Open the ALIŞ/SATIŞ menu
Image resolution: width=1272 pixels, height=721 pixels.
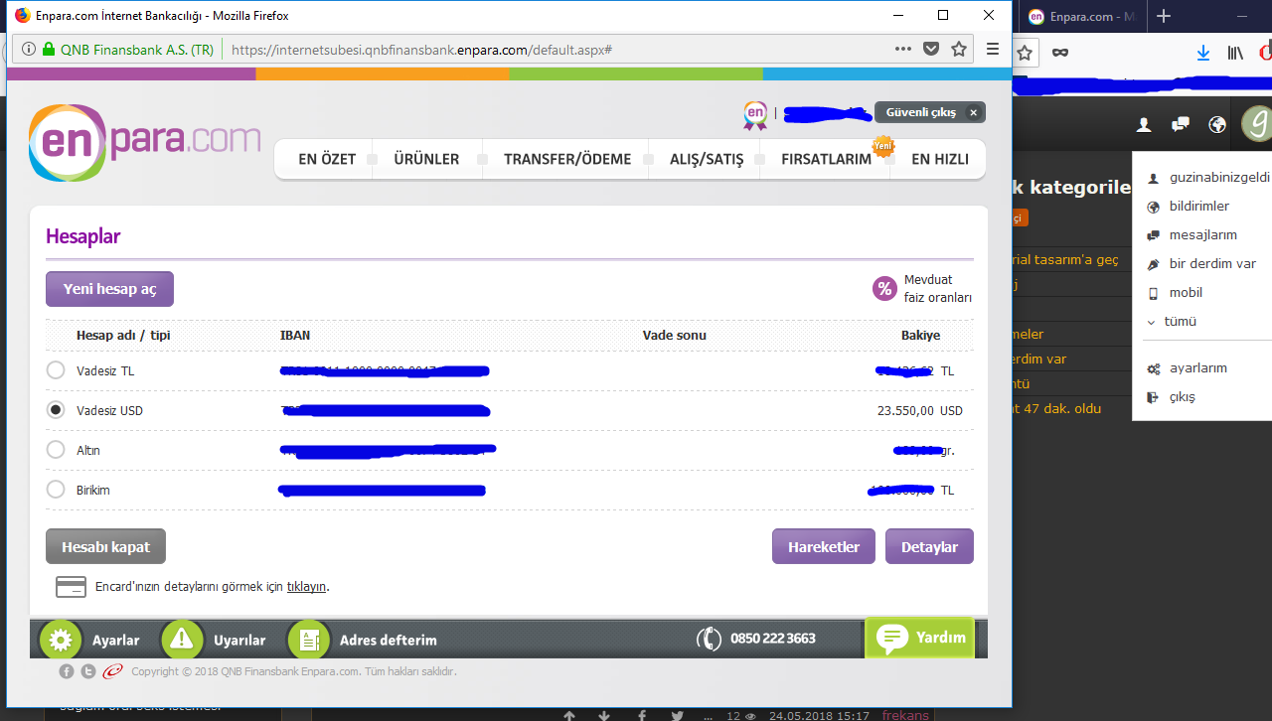(707, 159)
